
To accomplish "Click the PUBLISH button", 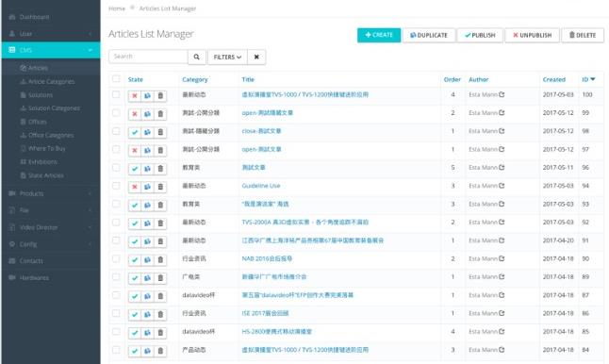I will point(480,35).
